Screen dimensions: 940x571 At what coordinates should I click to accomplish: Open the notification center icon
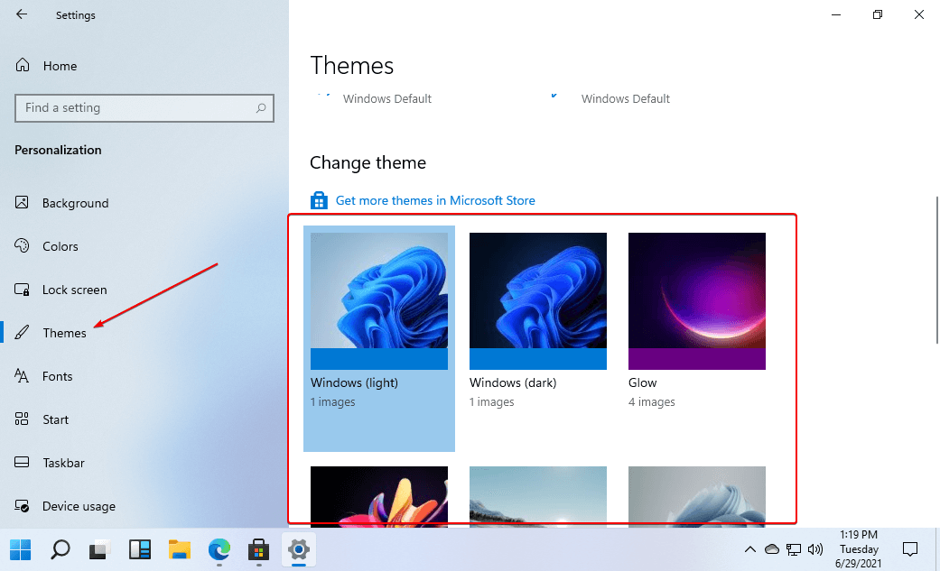click(x=910, y=548)
